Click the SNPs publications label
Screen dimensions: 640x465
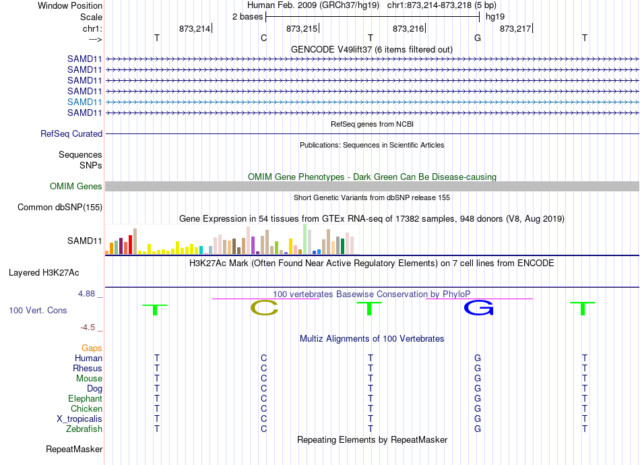[91, 165]
